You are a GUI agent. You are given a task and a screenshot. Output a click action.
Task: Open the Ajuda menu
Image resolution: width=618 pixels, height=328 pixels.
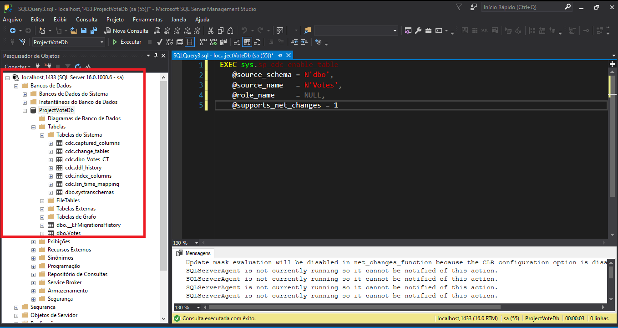pos(202,20)
